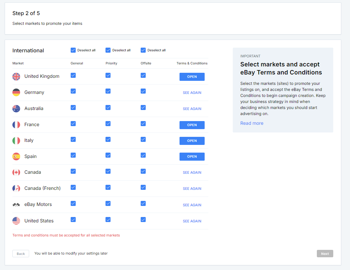350x270 pixels.
Task: Uncheck General for France
Action: pyautogui.click(x=73, y=124)
